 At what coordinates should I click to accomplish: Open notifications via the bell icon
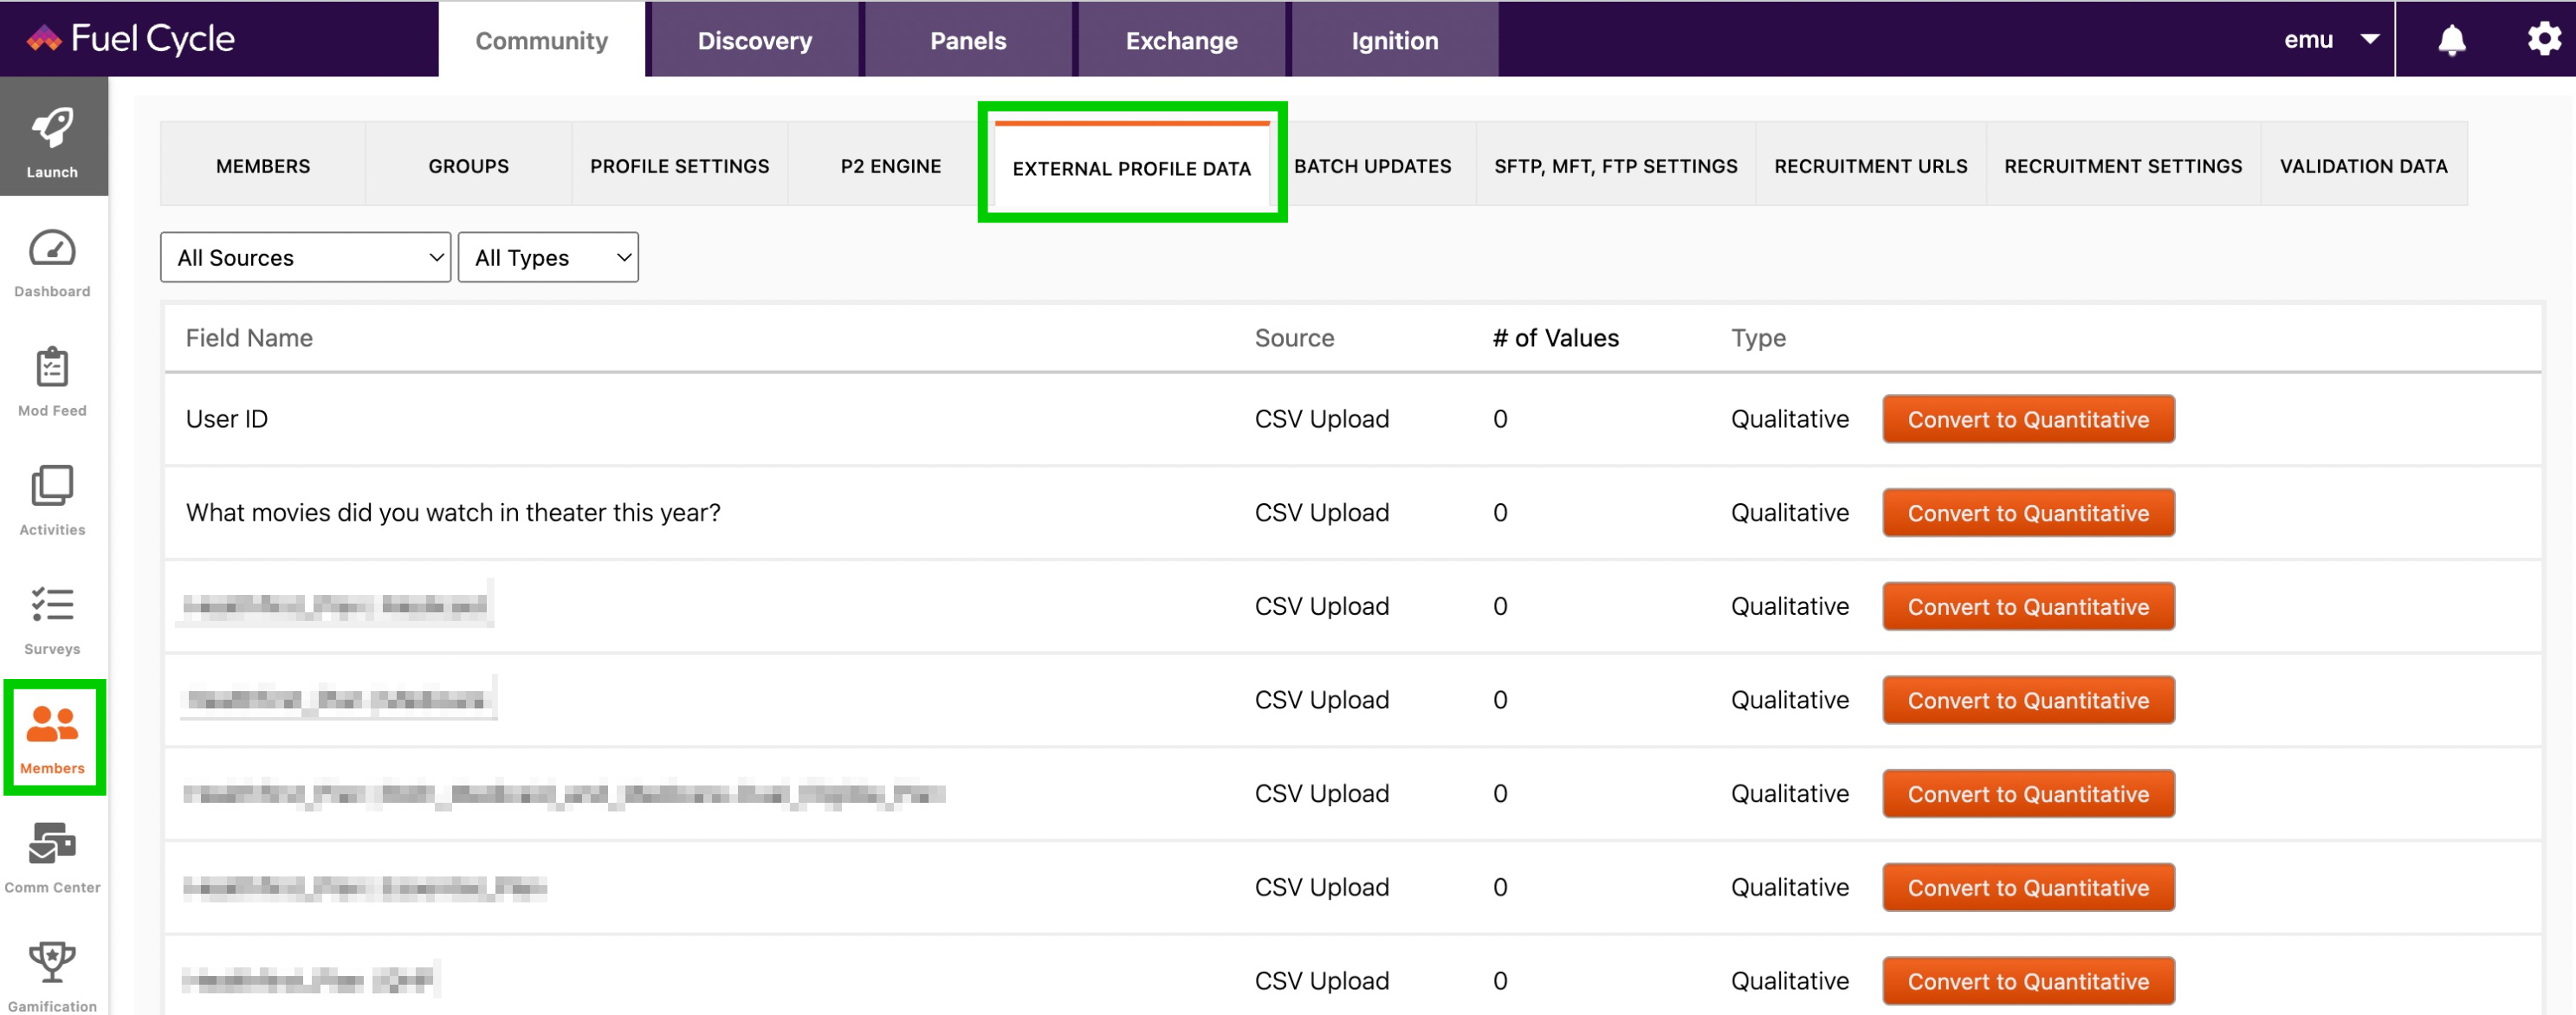[x=2450, y=40]
